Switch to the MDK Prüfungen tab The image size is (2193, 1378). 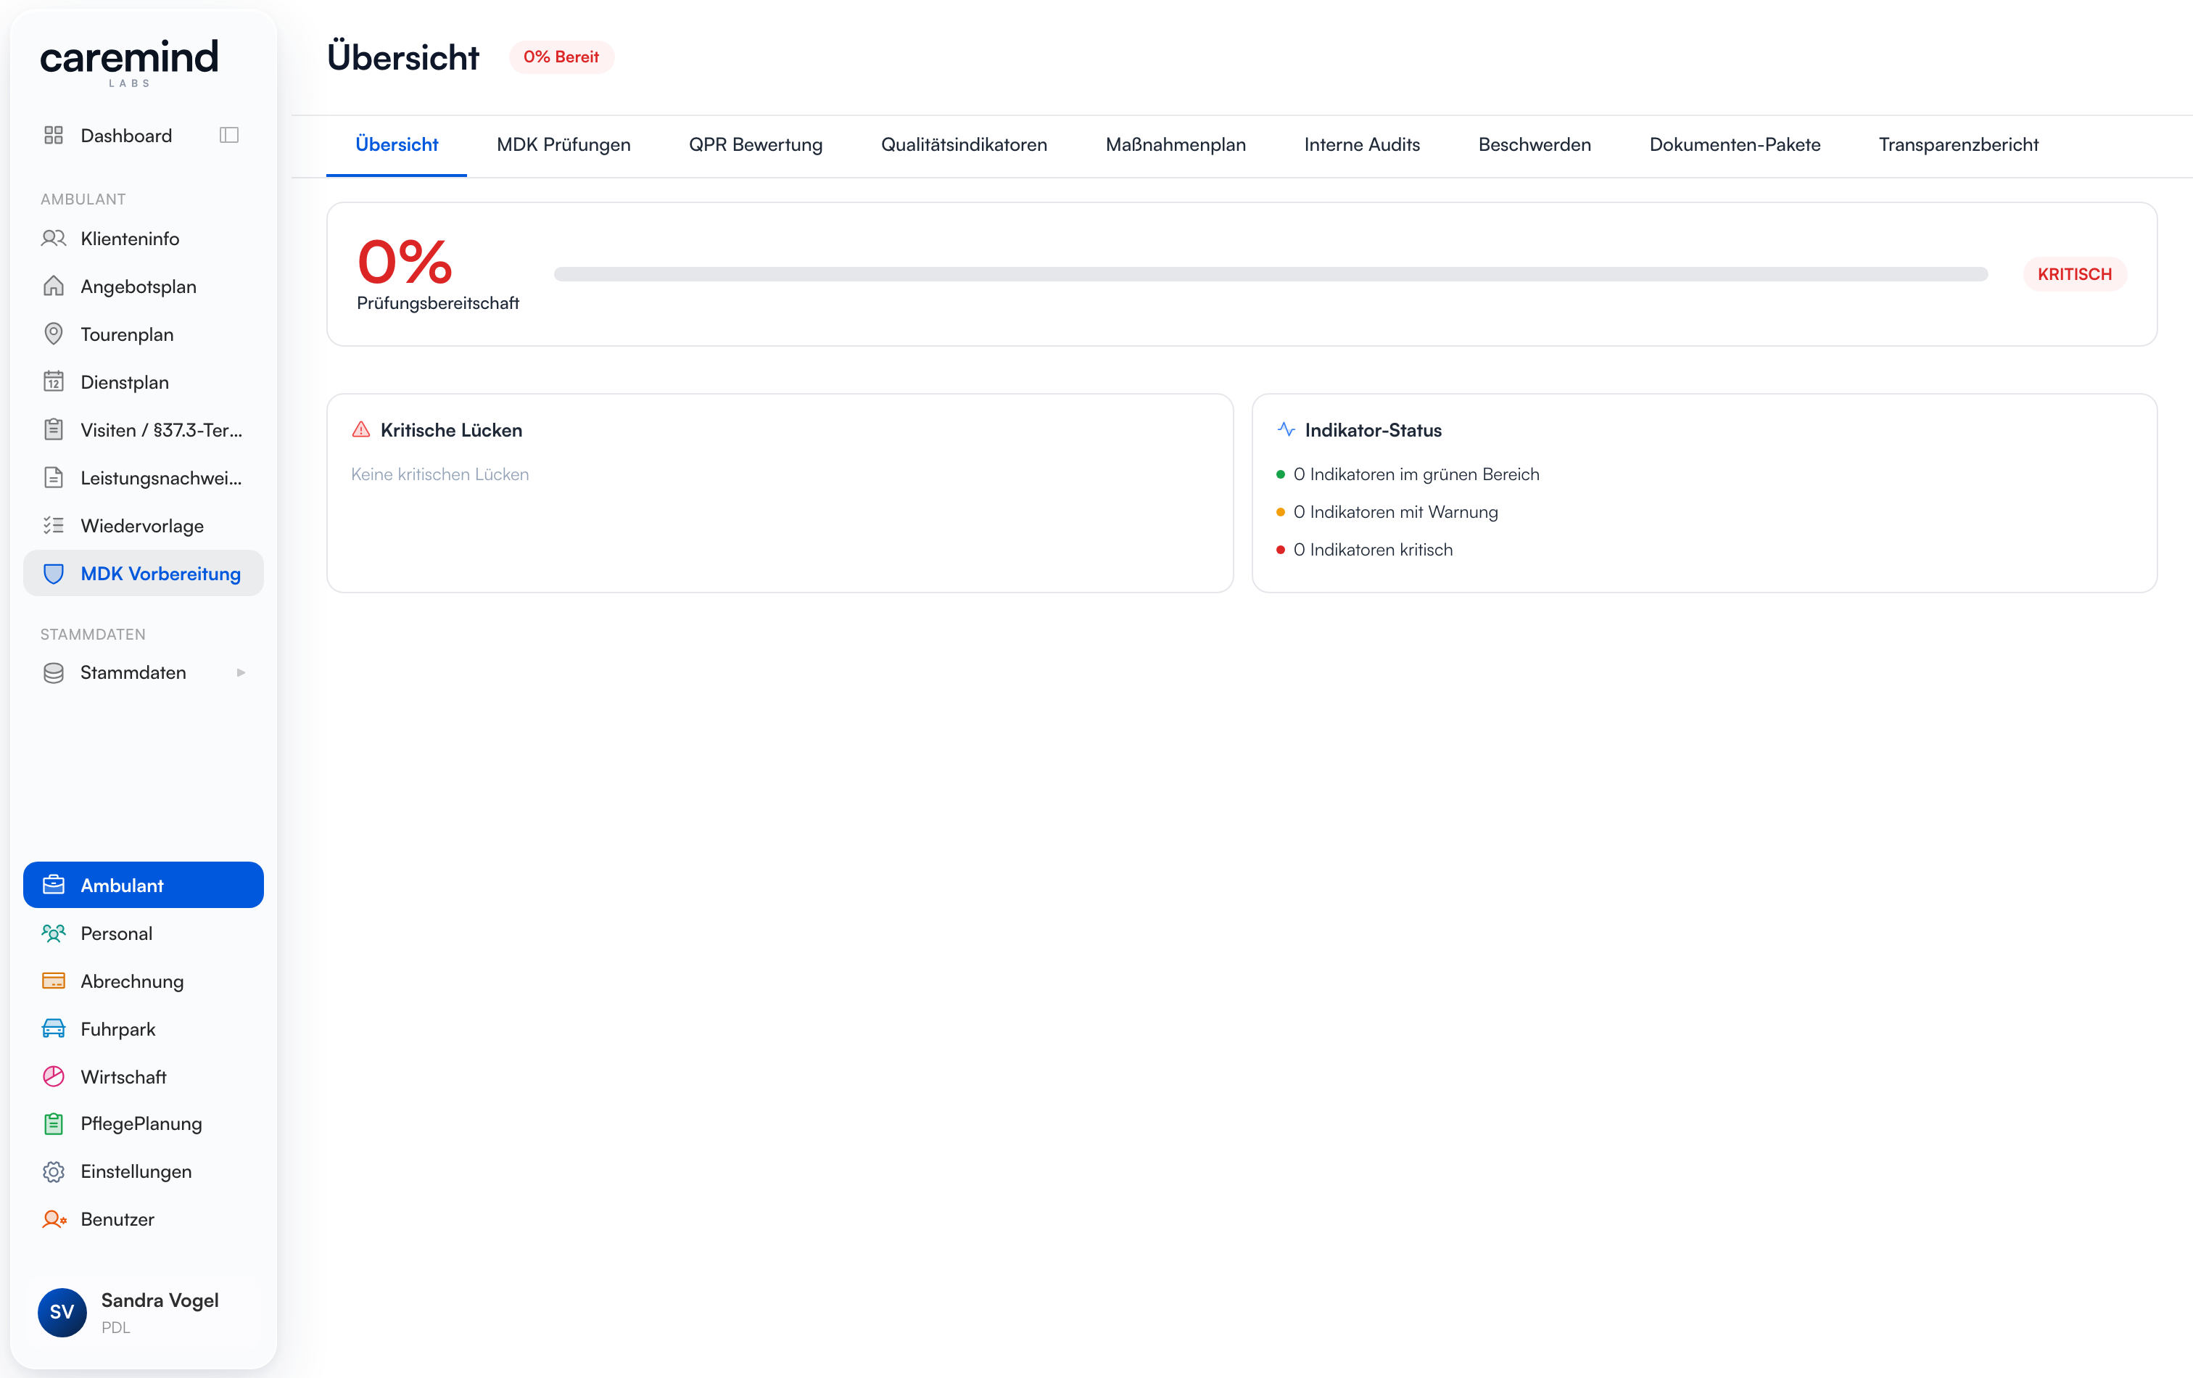tap(563, 145)
